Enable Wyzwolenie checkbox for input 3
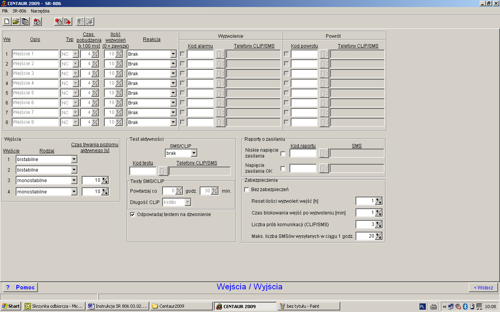The width and height of the screenshot is (500, 312). pos(182,74)
